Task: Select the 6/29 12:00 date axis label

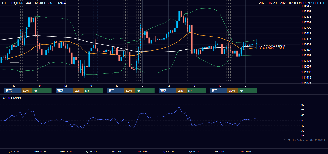Action: click(14, 151)
